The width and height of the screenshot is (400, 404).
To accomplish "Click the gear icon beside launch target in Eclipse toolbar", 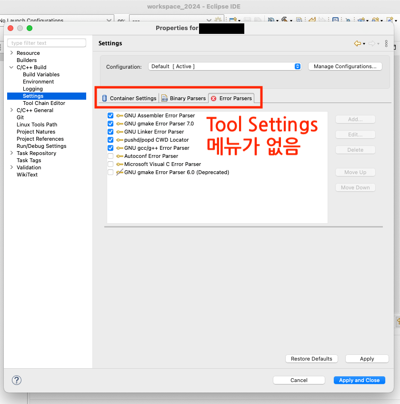I will (218, 20).
